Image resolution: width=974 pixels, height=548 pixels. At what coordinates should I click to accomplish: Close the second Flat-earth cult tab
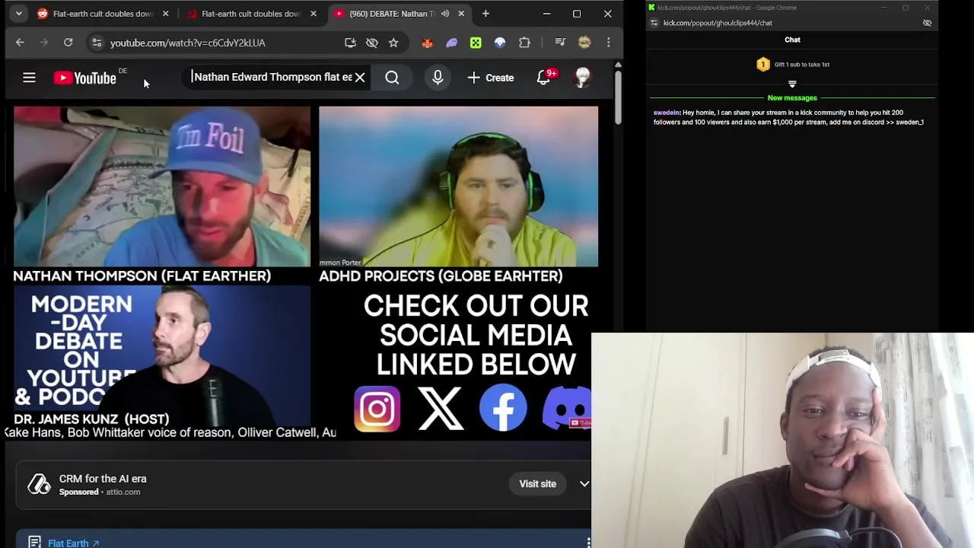point(313,14)
